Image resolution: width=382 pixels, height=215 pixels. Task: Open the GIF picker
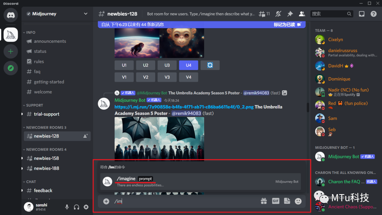(276, 201)
